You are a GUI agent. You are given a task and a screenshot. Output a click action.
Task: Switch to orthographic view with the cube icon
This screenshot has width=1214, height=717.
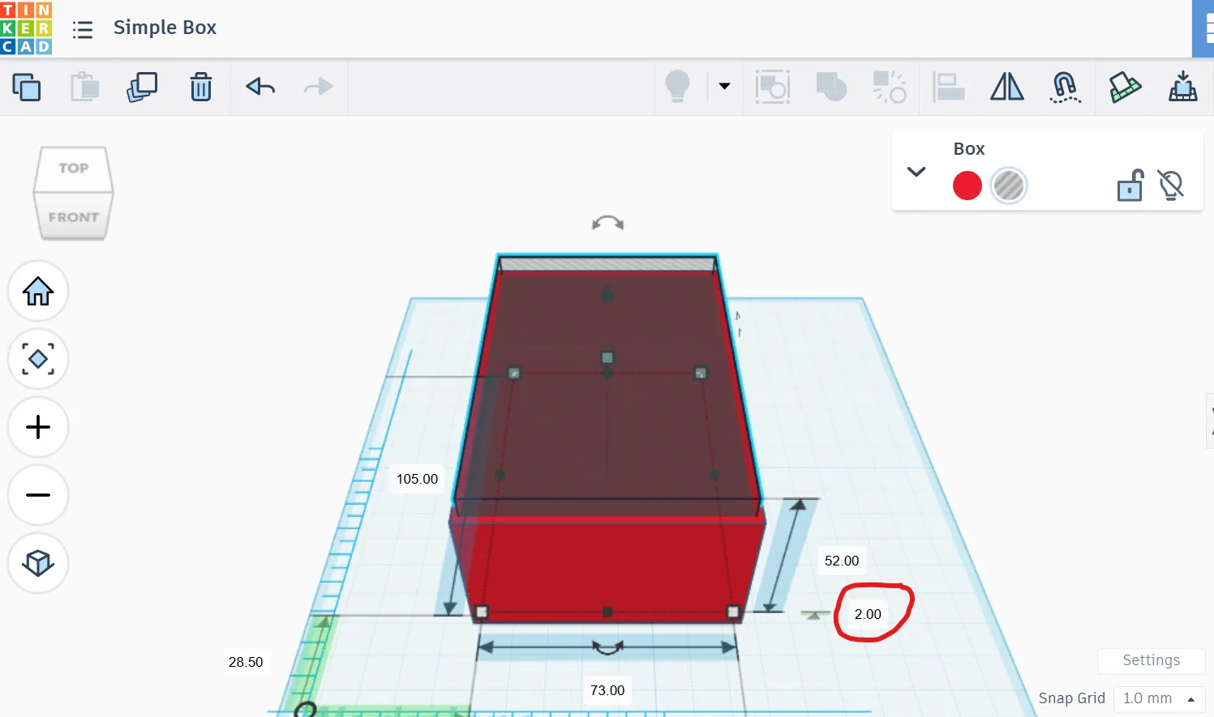(x=38, y=563)
